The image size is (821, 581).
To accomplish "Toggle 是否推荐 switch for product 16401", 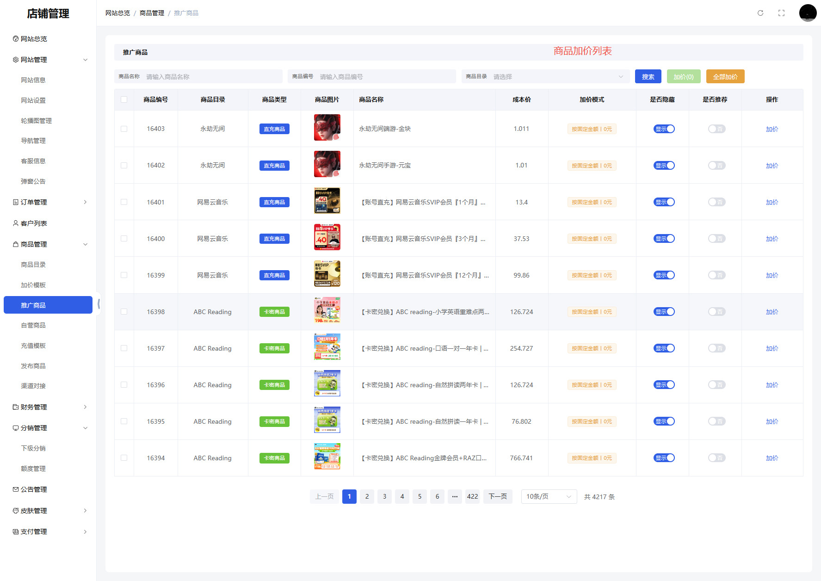I will [x=716, y=202].
